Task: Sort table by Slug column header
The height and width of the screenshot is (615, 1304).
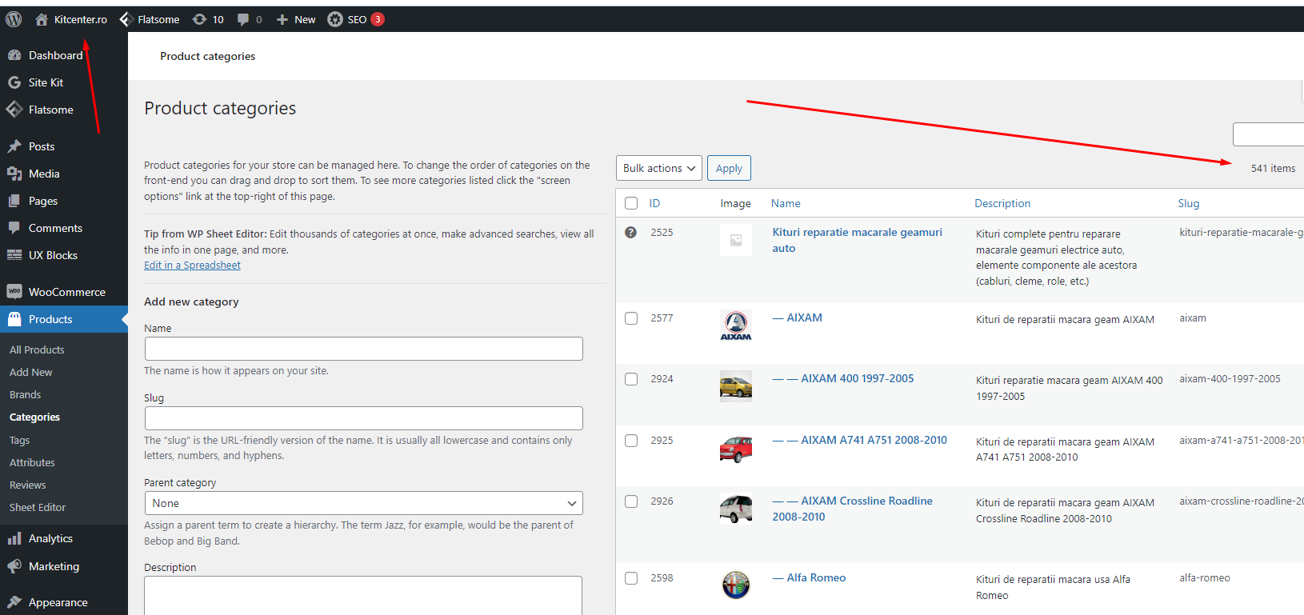Action: [x=1188, y=203]
